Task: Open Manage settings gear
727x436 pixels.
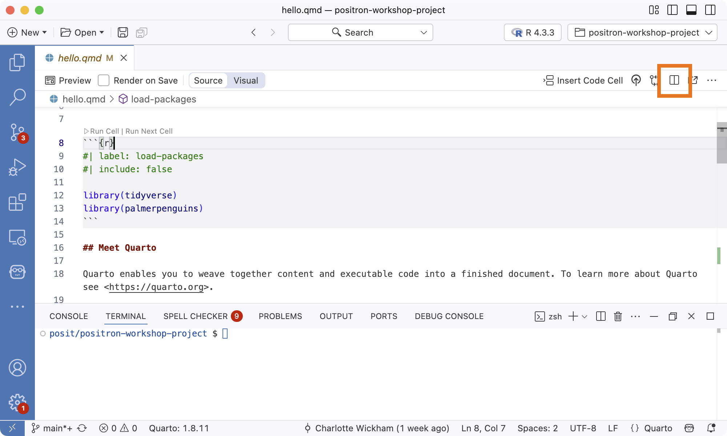Action: (17, 403)
